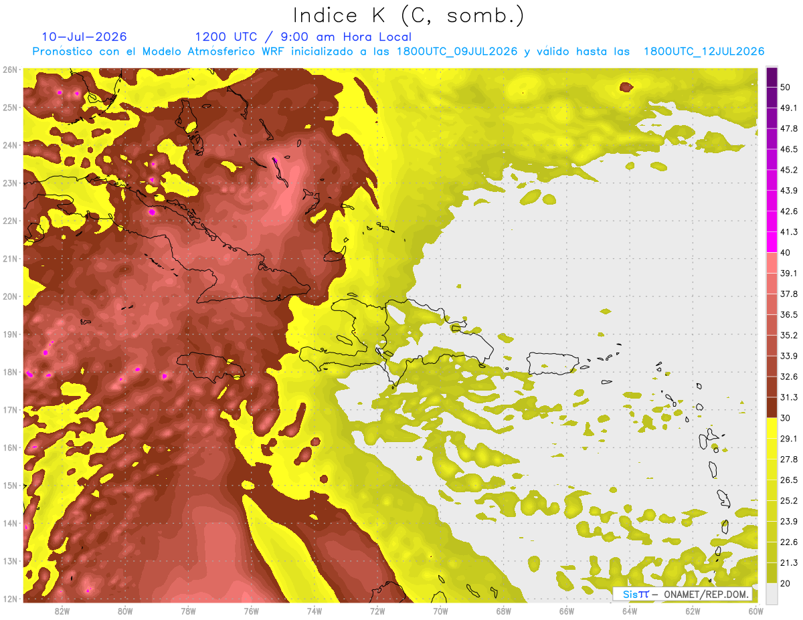Image resolution: width=803 pixels, height=620 pixels.
Task: Select the "20N" latitude label
Action: pos(9,296)
